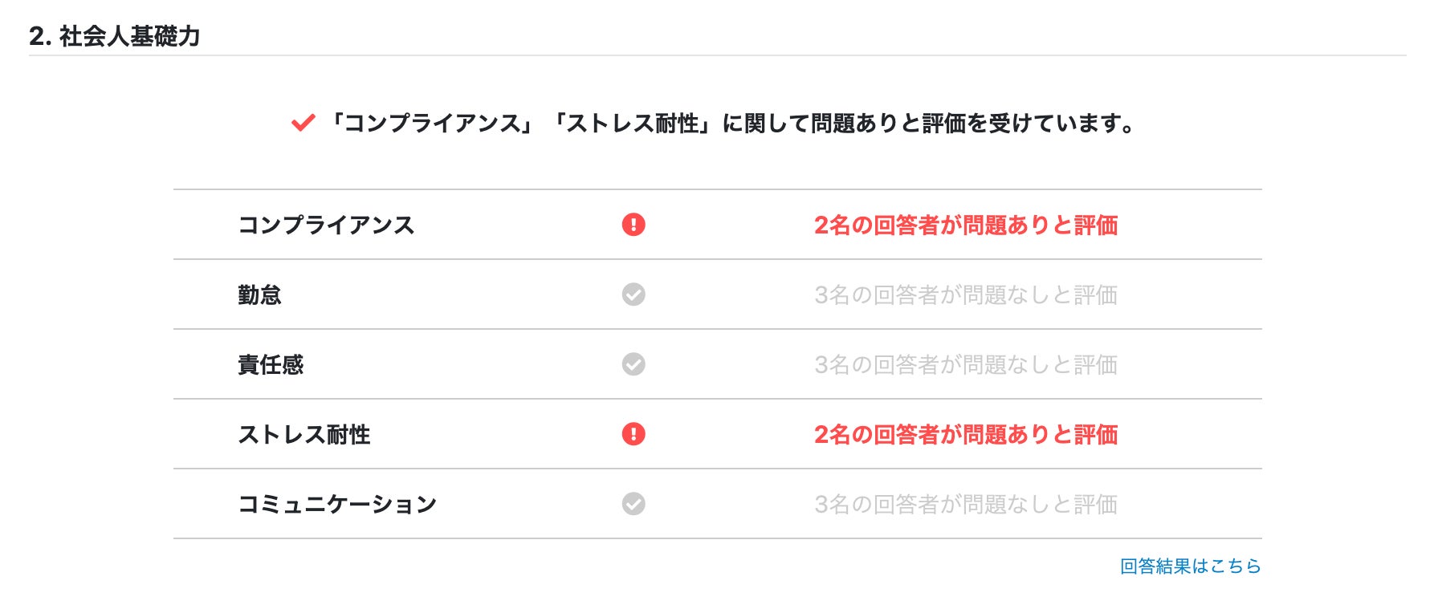Image resolution: width=1434 pixels, height=613 pixels.
Task: Click the red checkmark beside the summary sentence
Action: 303,124
